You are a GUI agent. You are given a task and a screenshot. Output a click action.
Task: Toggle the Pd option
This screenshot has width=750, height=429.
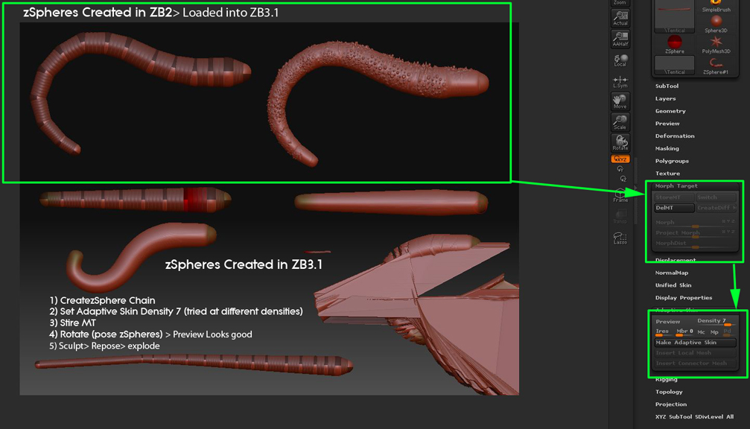(x=728, y=332)
